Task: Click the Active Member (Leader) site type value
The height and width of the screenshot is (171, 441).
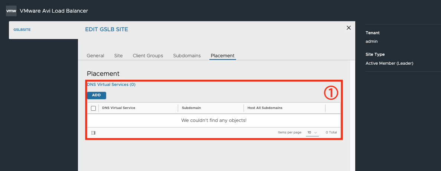Action: click(389, 64)
